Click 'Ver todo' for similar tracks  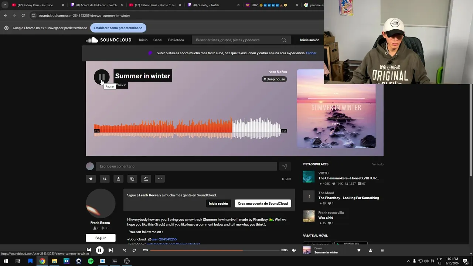tap(378, 164)
